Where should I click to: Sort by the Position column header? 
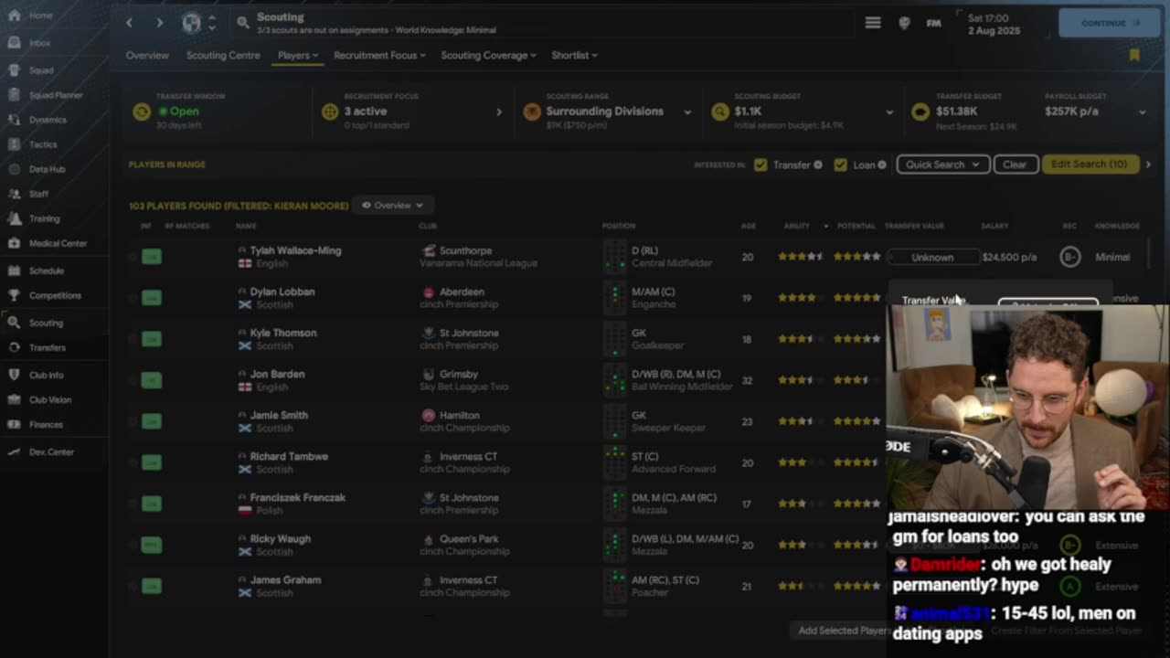618,226
